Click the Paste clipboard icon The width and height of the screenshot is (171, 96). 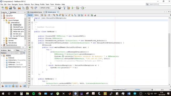tap(27, 8)
